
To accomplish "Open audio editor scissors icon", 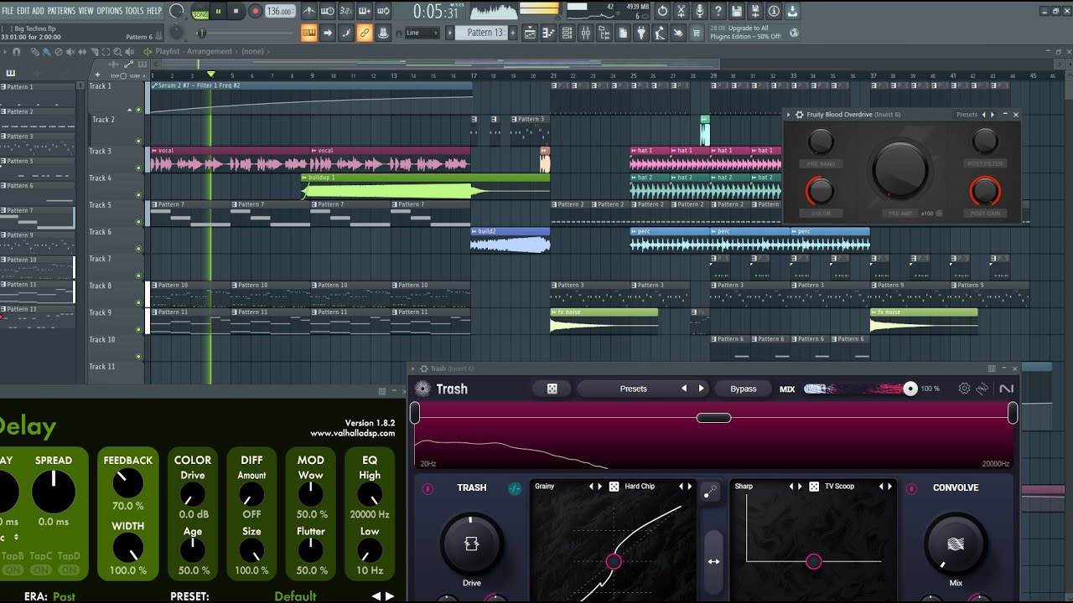I will (x=681, y=12).
